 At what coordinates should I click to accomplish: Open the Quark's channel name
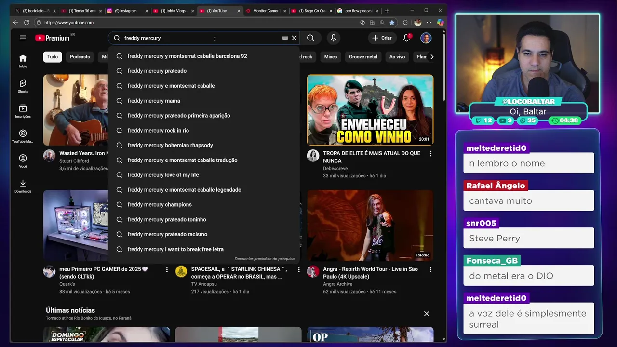[67, 284]
